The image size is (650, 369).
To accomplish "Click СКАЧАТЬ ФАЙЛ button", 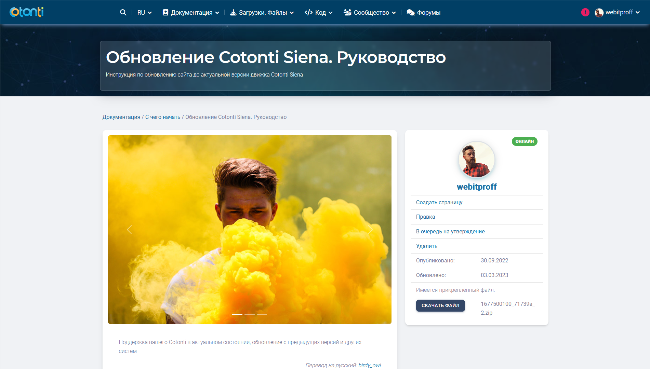I will coord(440,305).
